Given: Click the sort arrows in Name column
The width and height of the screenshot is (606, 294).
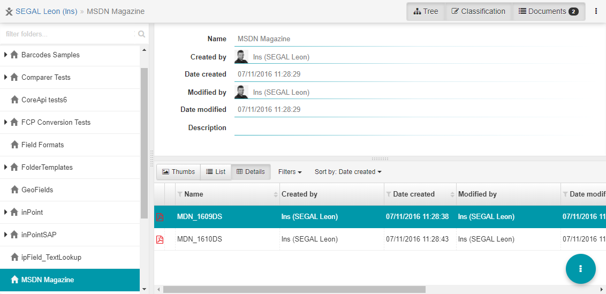Looking at the screenshot, I should tap(276, 194).
